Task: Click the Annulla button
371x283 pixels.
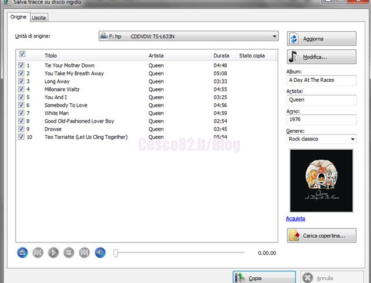Action: (x=332, y=277)
